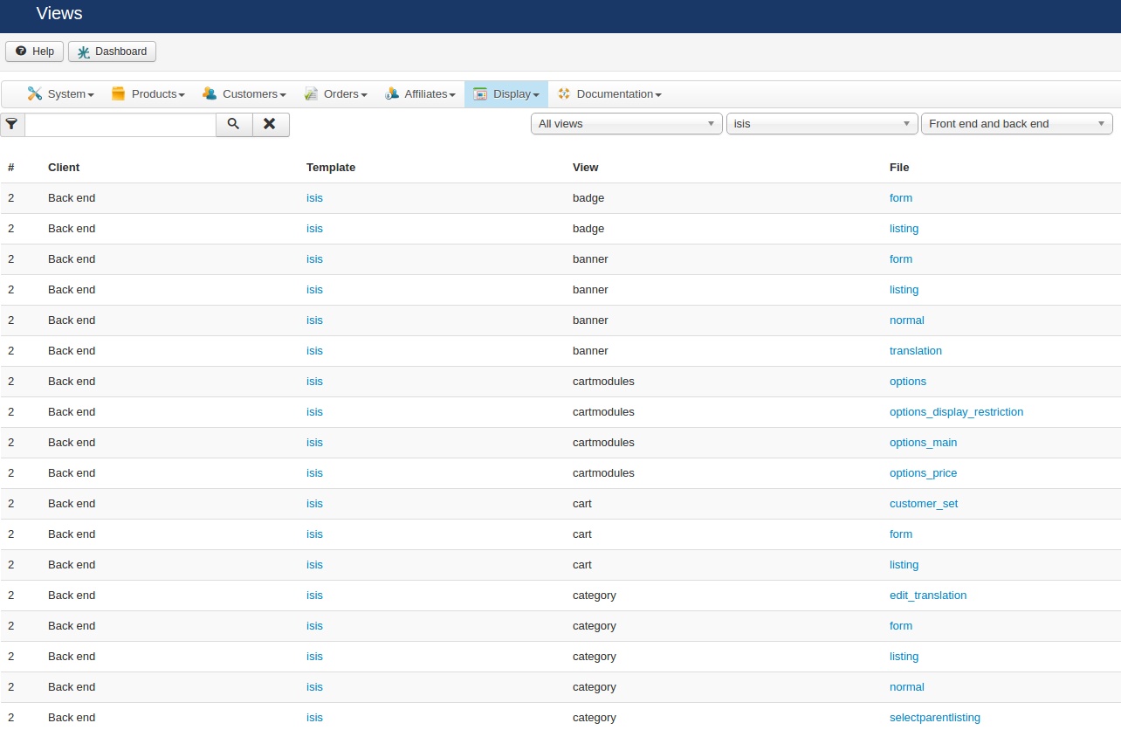
Task: Open the Products menu
Action: [x=148, y=94]
